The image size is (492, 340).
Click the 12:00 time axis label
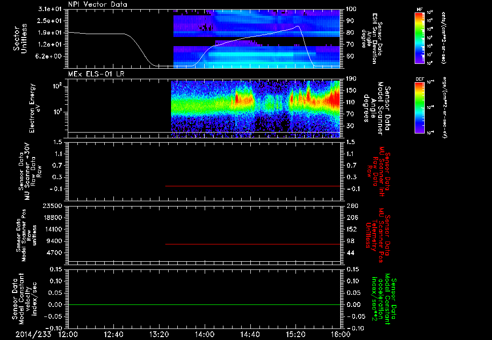pos(68,334)
